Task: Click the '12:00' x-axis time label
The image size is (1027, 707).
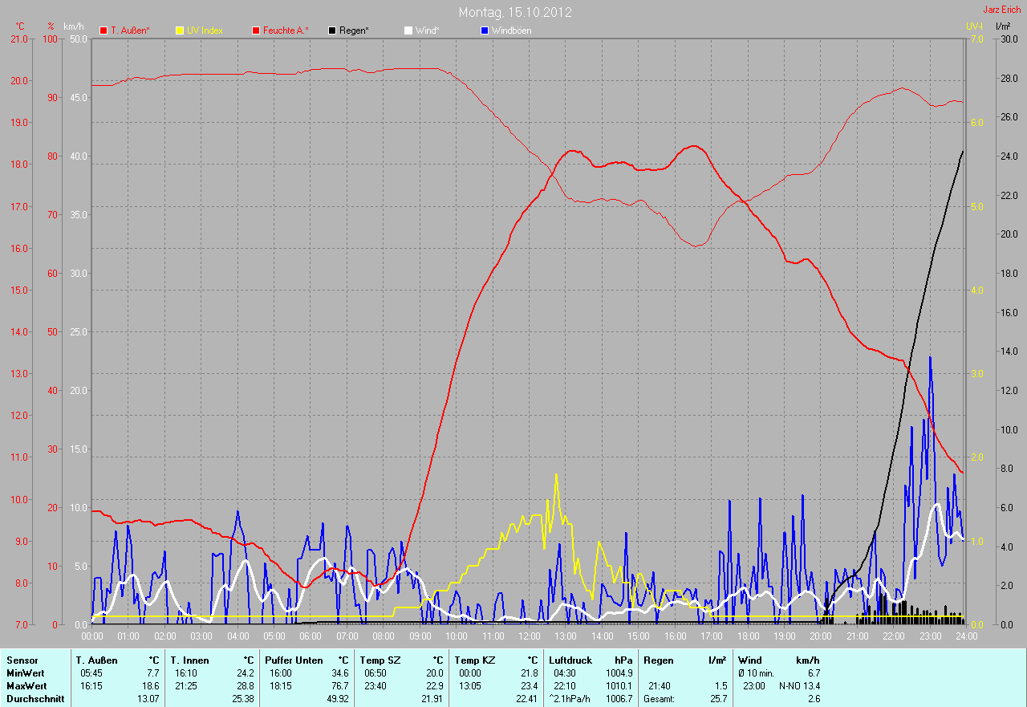Action: [530, 636]
